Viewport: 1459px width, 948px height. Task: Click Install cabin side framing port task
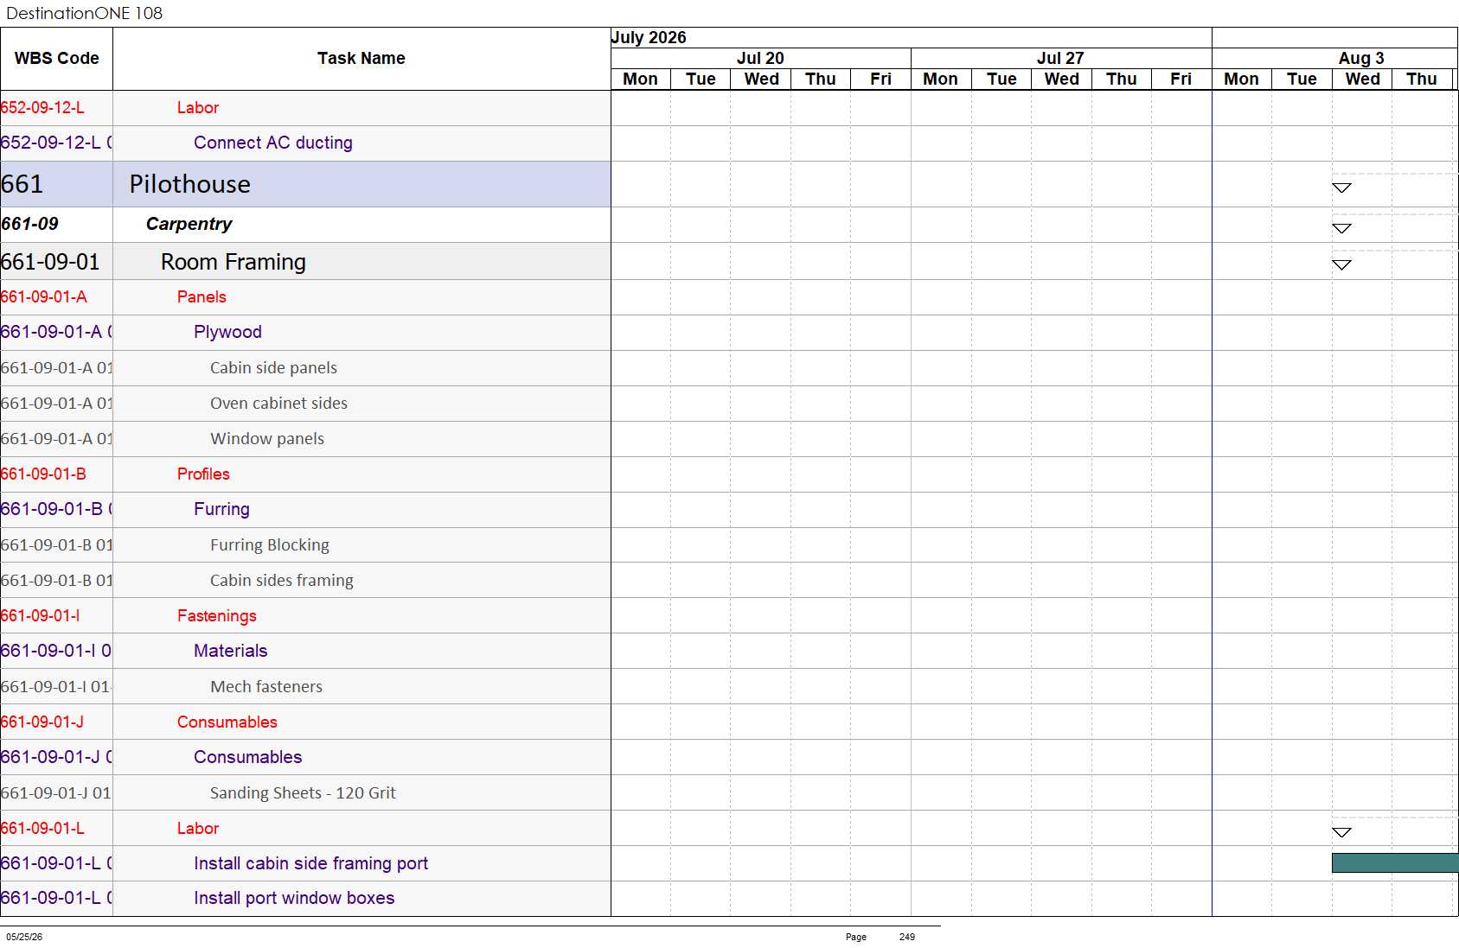(x=311, y=863)
